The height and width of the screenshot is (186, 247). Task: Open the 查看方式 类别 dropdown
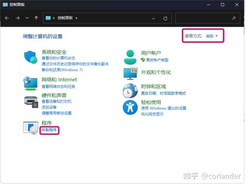point(212,36)
